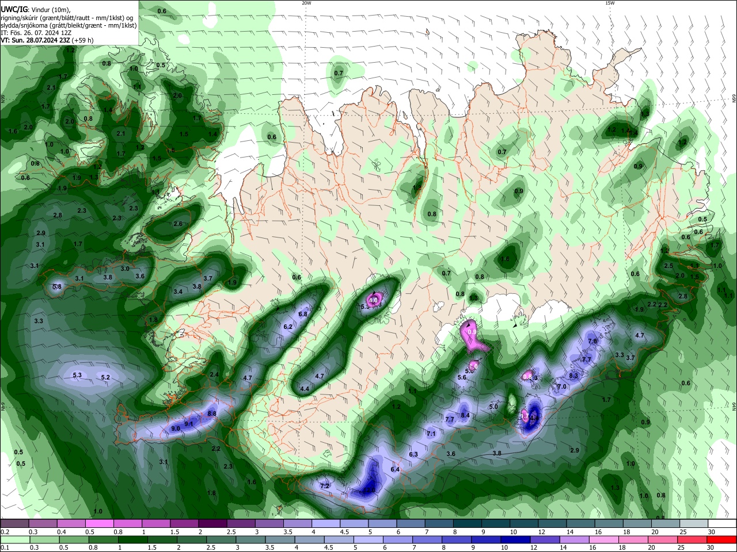Click the pink 4.0 snowfall peak
This screenshot has height=552, width=737.
[373, 300]
